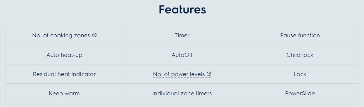Click the Auto heat-up feature
This screenshot has height=107, width=364.
coord(64,55)
